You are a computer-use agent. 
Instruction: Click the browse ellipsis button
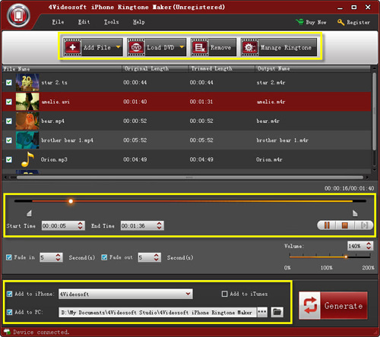click(262, 312)
